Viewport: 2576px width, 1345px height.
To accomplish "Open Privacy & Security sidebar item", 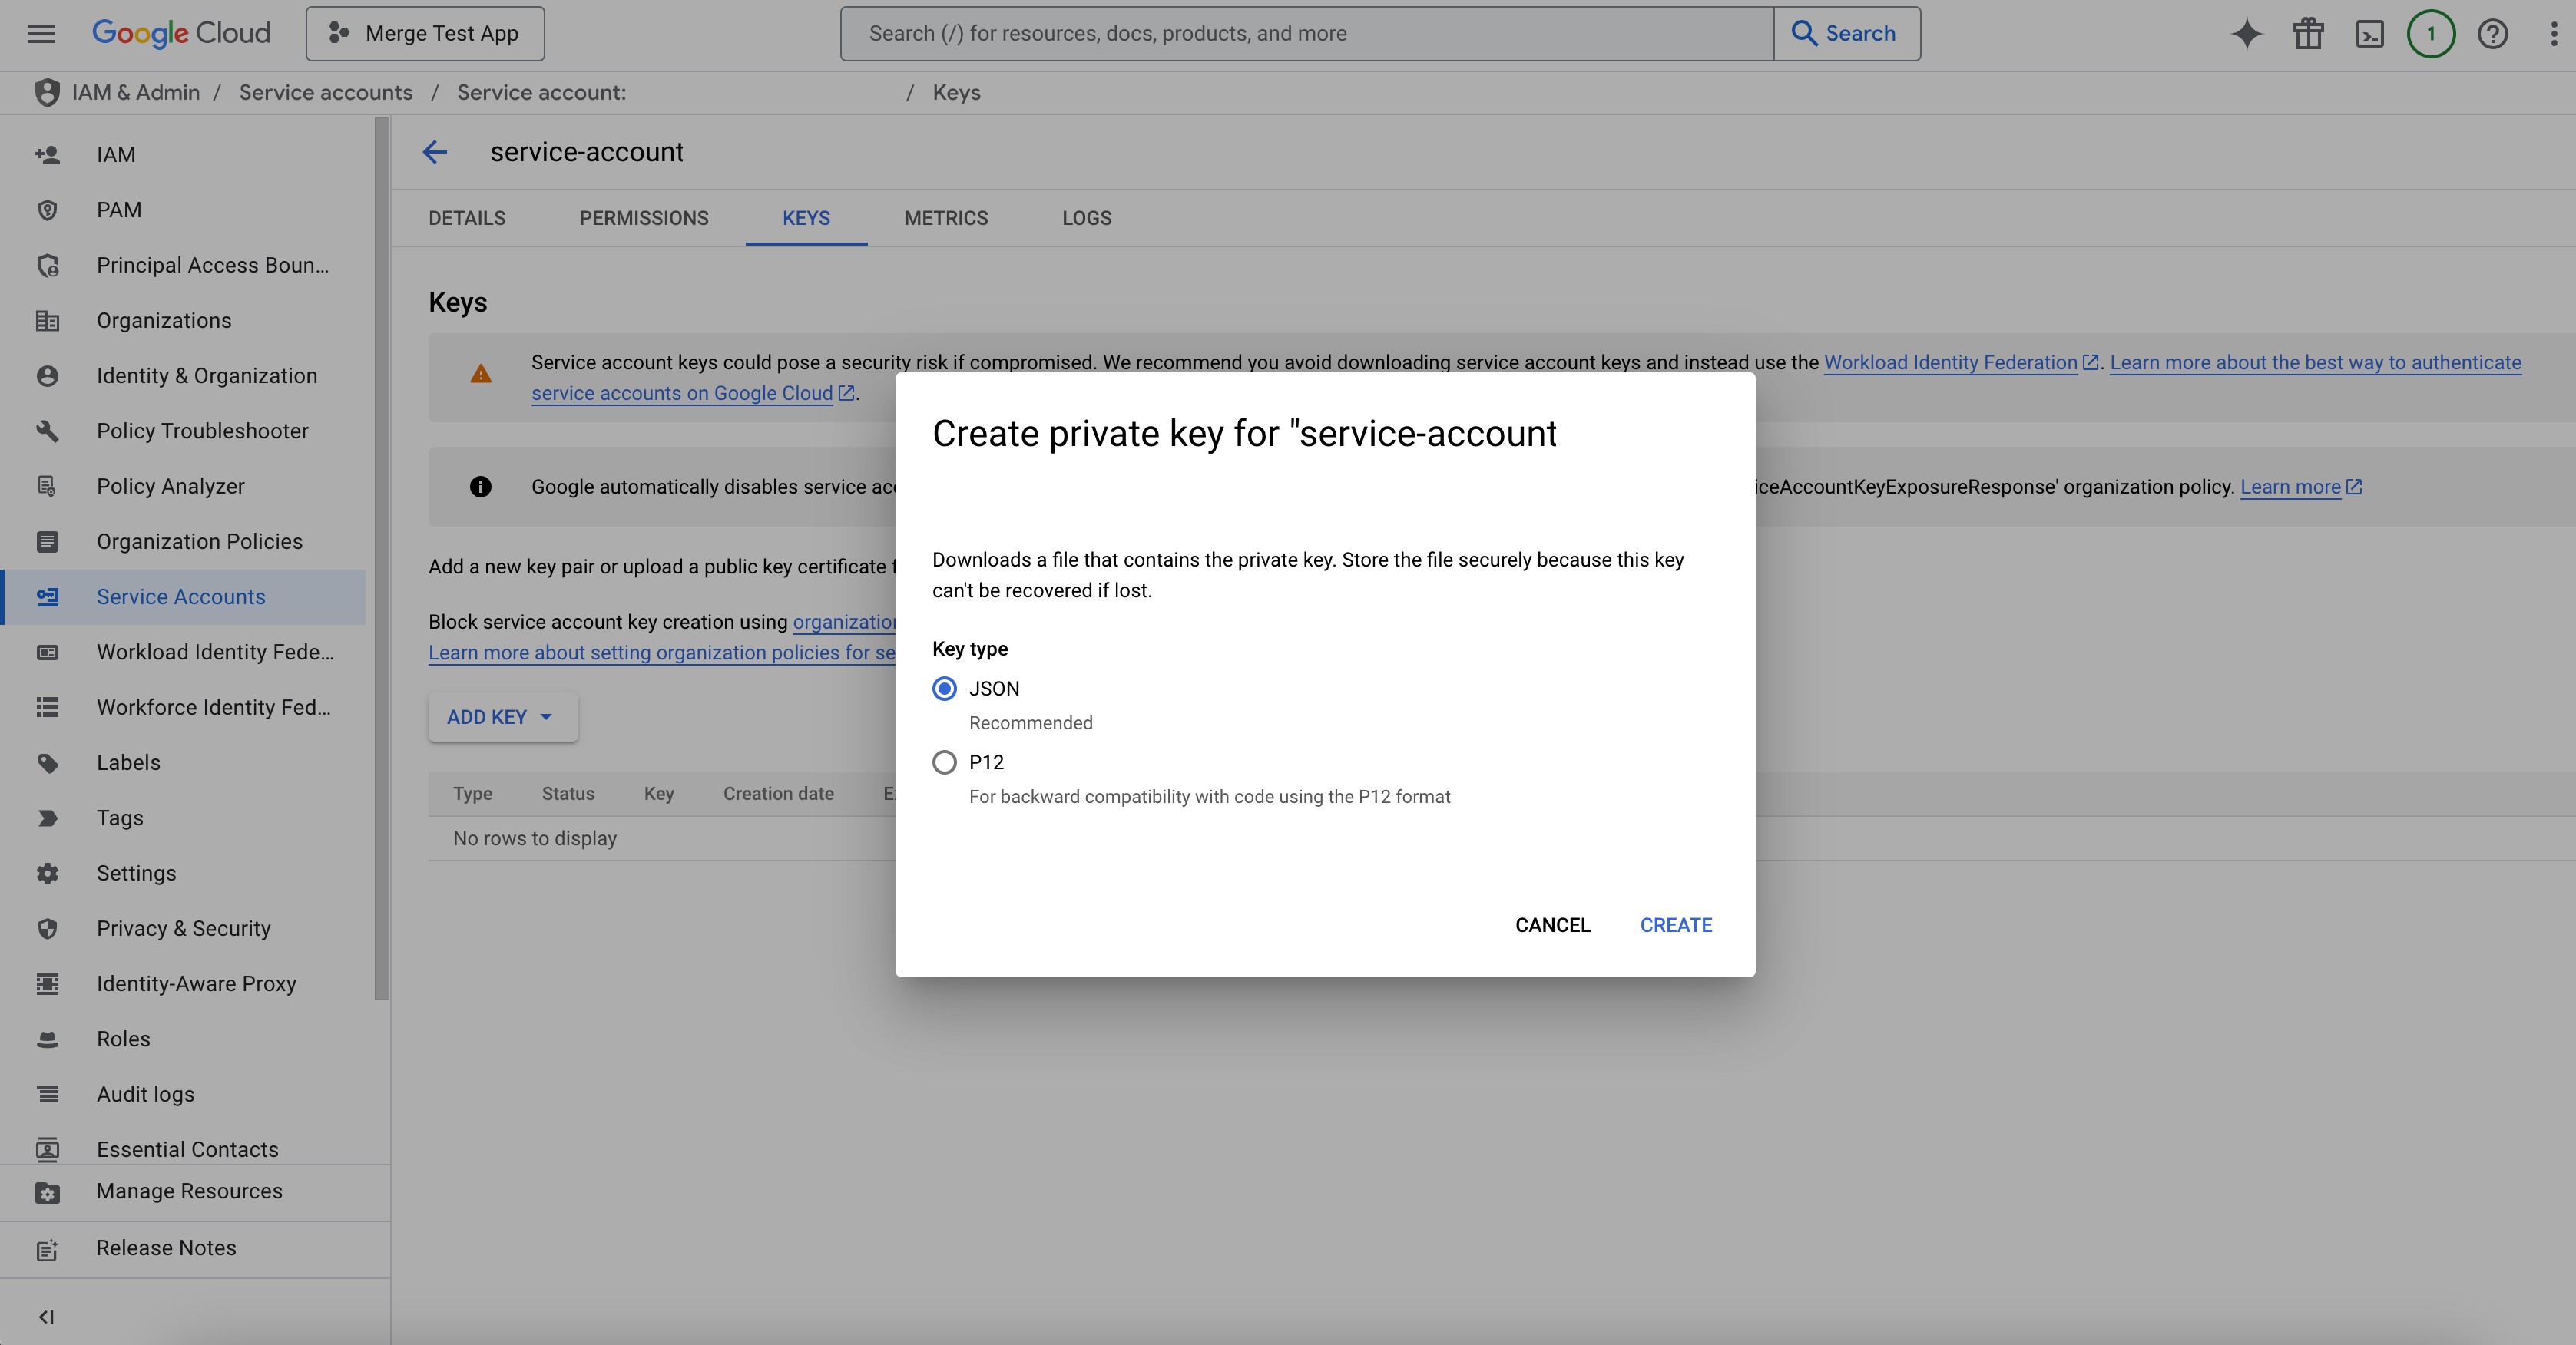I will tap(183, 928).
